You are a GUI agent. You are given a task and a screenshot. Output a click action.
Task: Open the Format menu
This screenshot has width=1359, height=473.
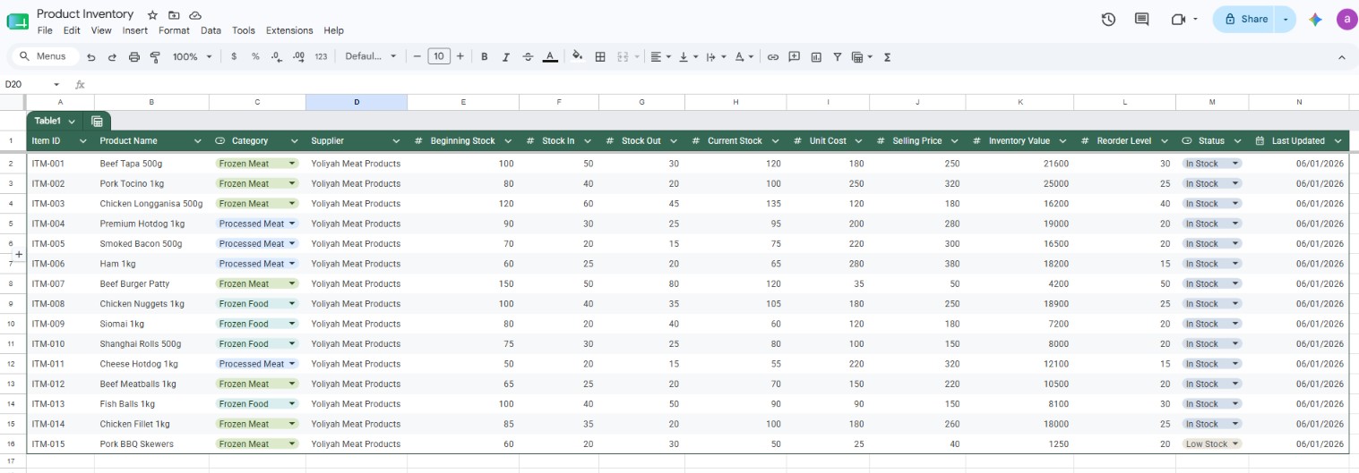click(x=174, y=30)
